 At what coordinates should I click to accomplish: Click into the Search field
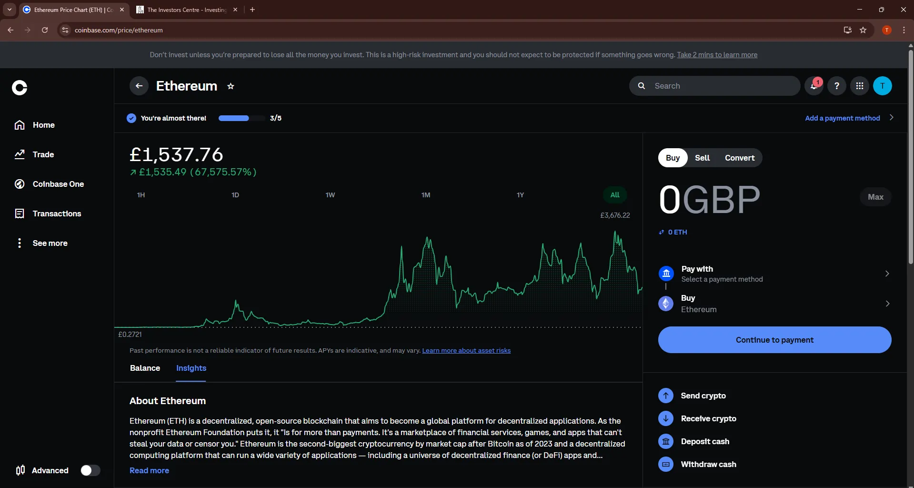tap(714, 86)
